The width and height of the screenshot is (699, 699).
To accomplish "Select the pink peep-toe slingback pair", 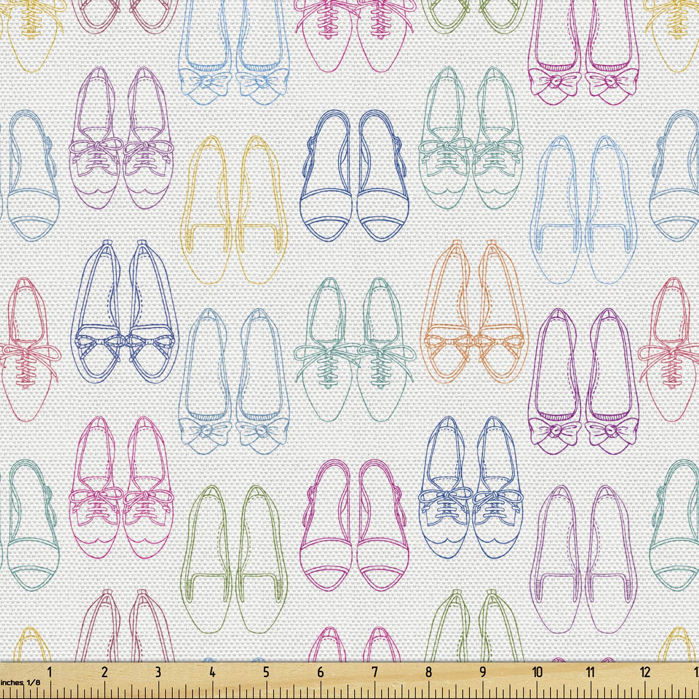I will (x=356, y=524).
